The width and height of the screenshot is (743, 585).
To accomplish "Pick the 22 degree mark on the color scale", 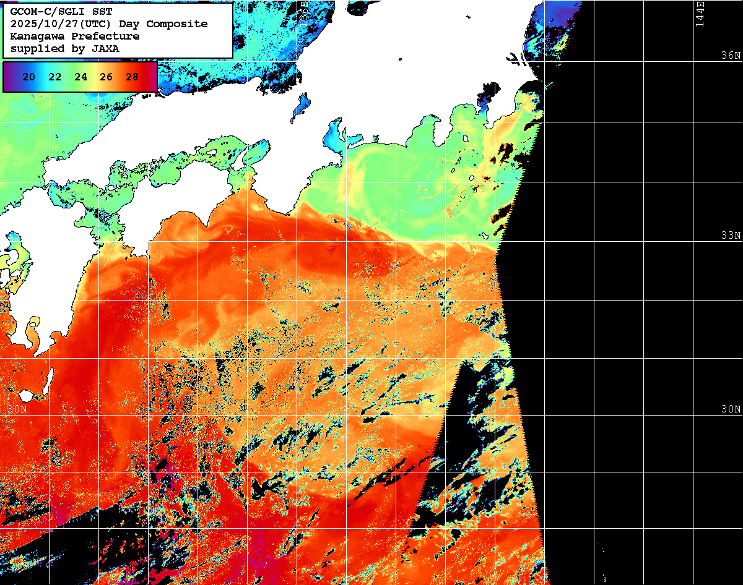I will 54,77.
